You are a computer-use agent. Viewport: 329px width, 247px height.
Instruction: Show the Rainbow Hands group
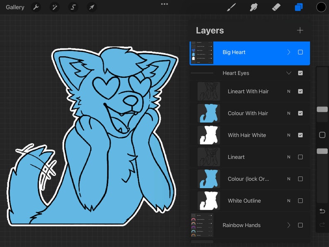pyautogui.click(x=300, y=225)
